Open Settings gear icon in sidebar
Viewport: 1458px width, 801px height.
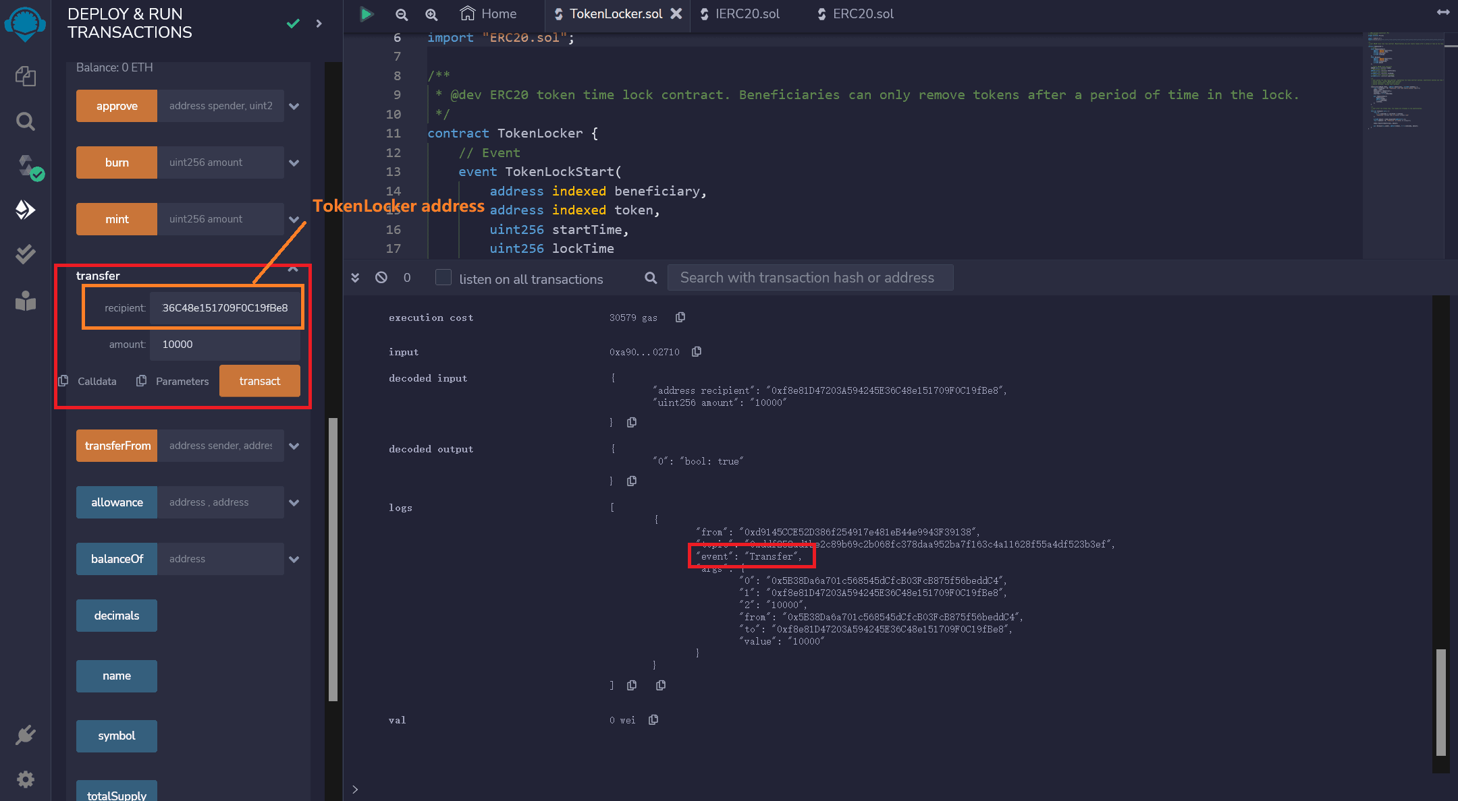click(x=25, y=779)
